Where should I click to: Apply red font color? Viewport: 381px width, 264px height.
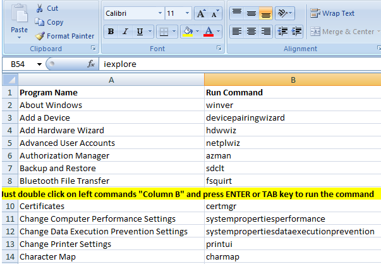[209, 32]
